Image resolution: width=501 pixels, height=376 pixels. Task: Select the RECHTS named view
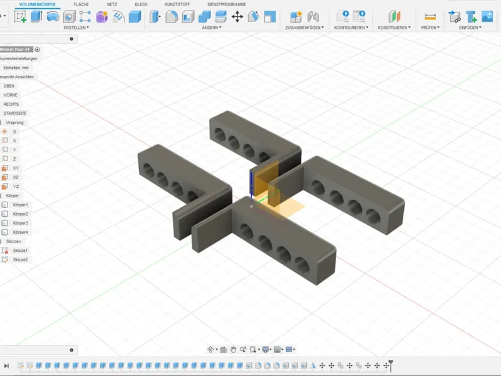pyautogui.click(x=11, y=104)
